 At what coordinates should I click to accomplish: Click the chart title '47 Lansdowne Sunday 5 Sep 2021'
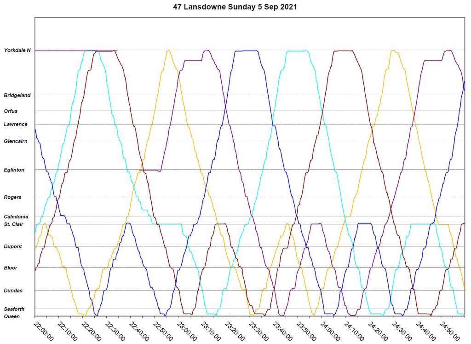pyautogui.click(x=235, y=6)
